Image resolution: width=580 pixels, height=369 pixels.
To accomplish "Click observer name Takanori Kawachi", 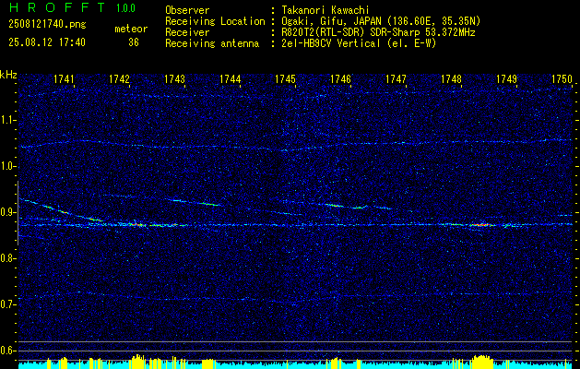I will point(324,10).
